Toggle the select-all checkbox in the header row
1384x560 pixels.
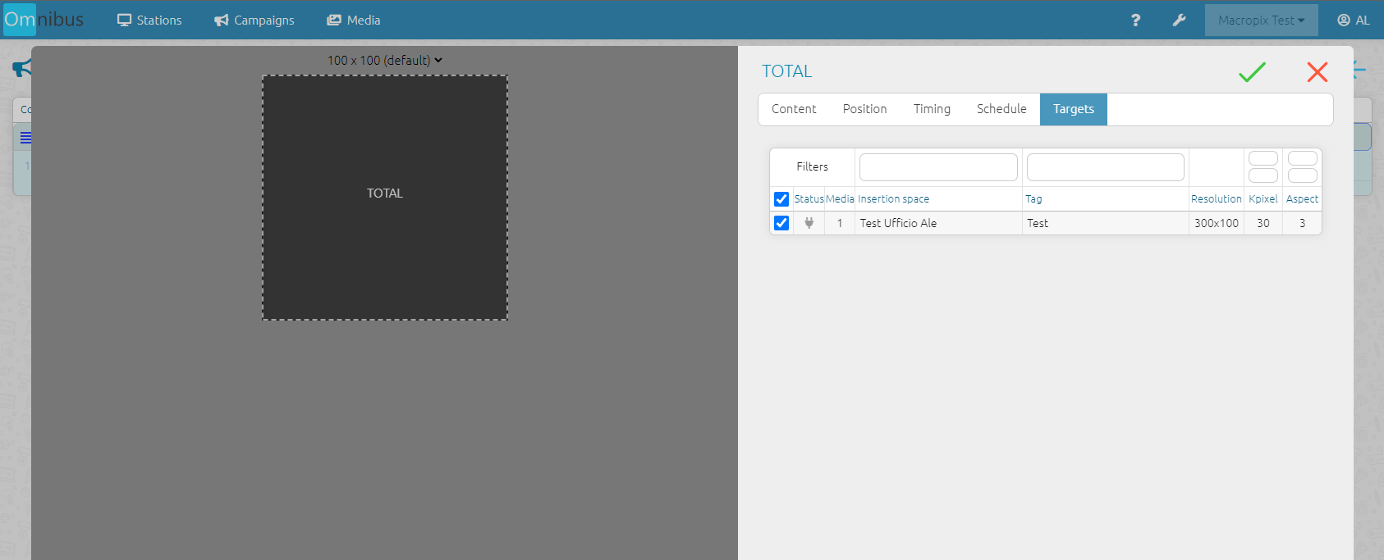tap(781, 199)
